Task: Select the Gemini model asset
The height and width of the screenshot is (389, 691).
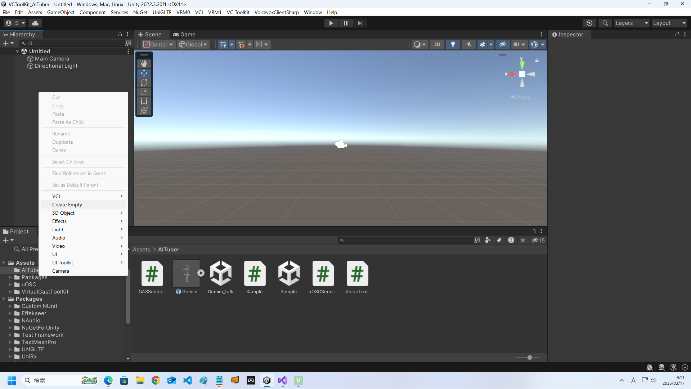Action: coord(186,277)
